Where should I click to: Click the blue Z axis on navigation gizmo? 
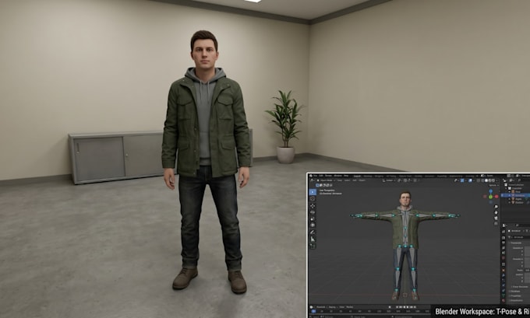491,191
